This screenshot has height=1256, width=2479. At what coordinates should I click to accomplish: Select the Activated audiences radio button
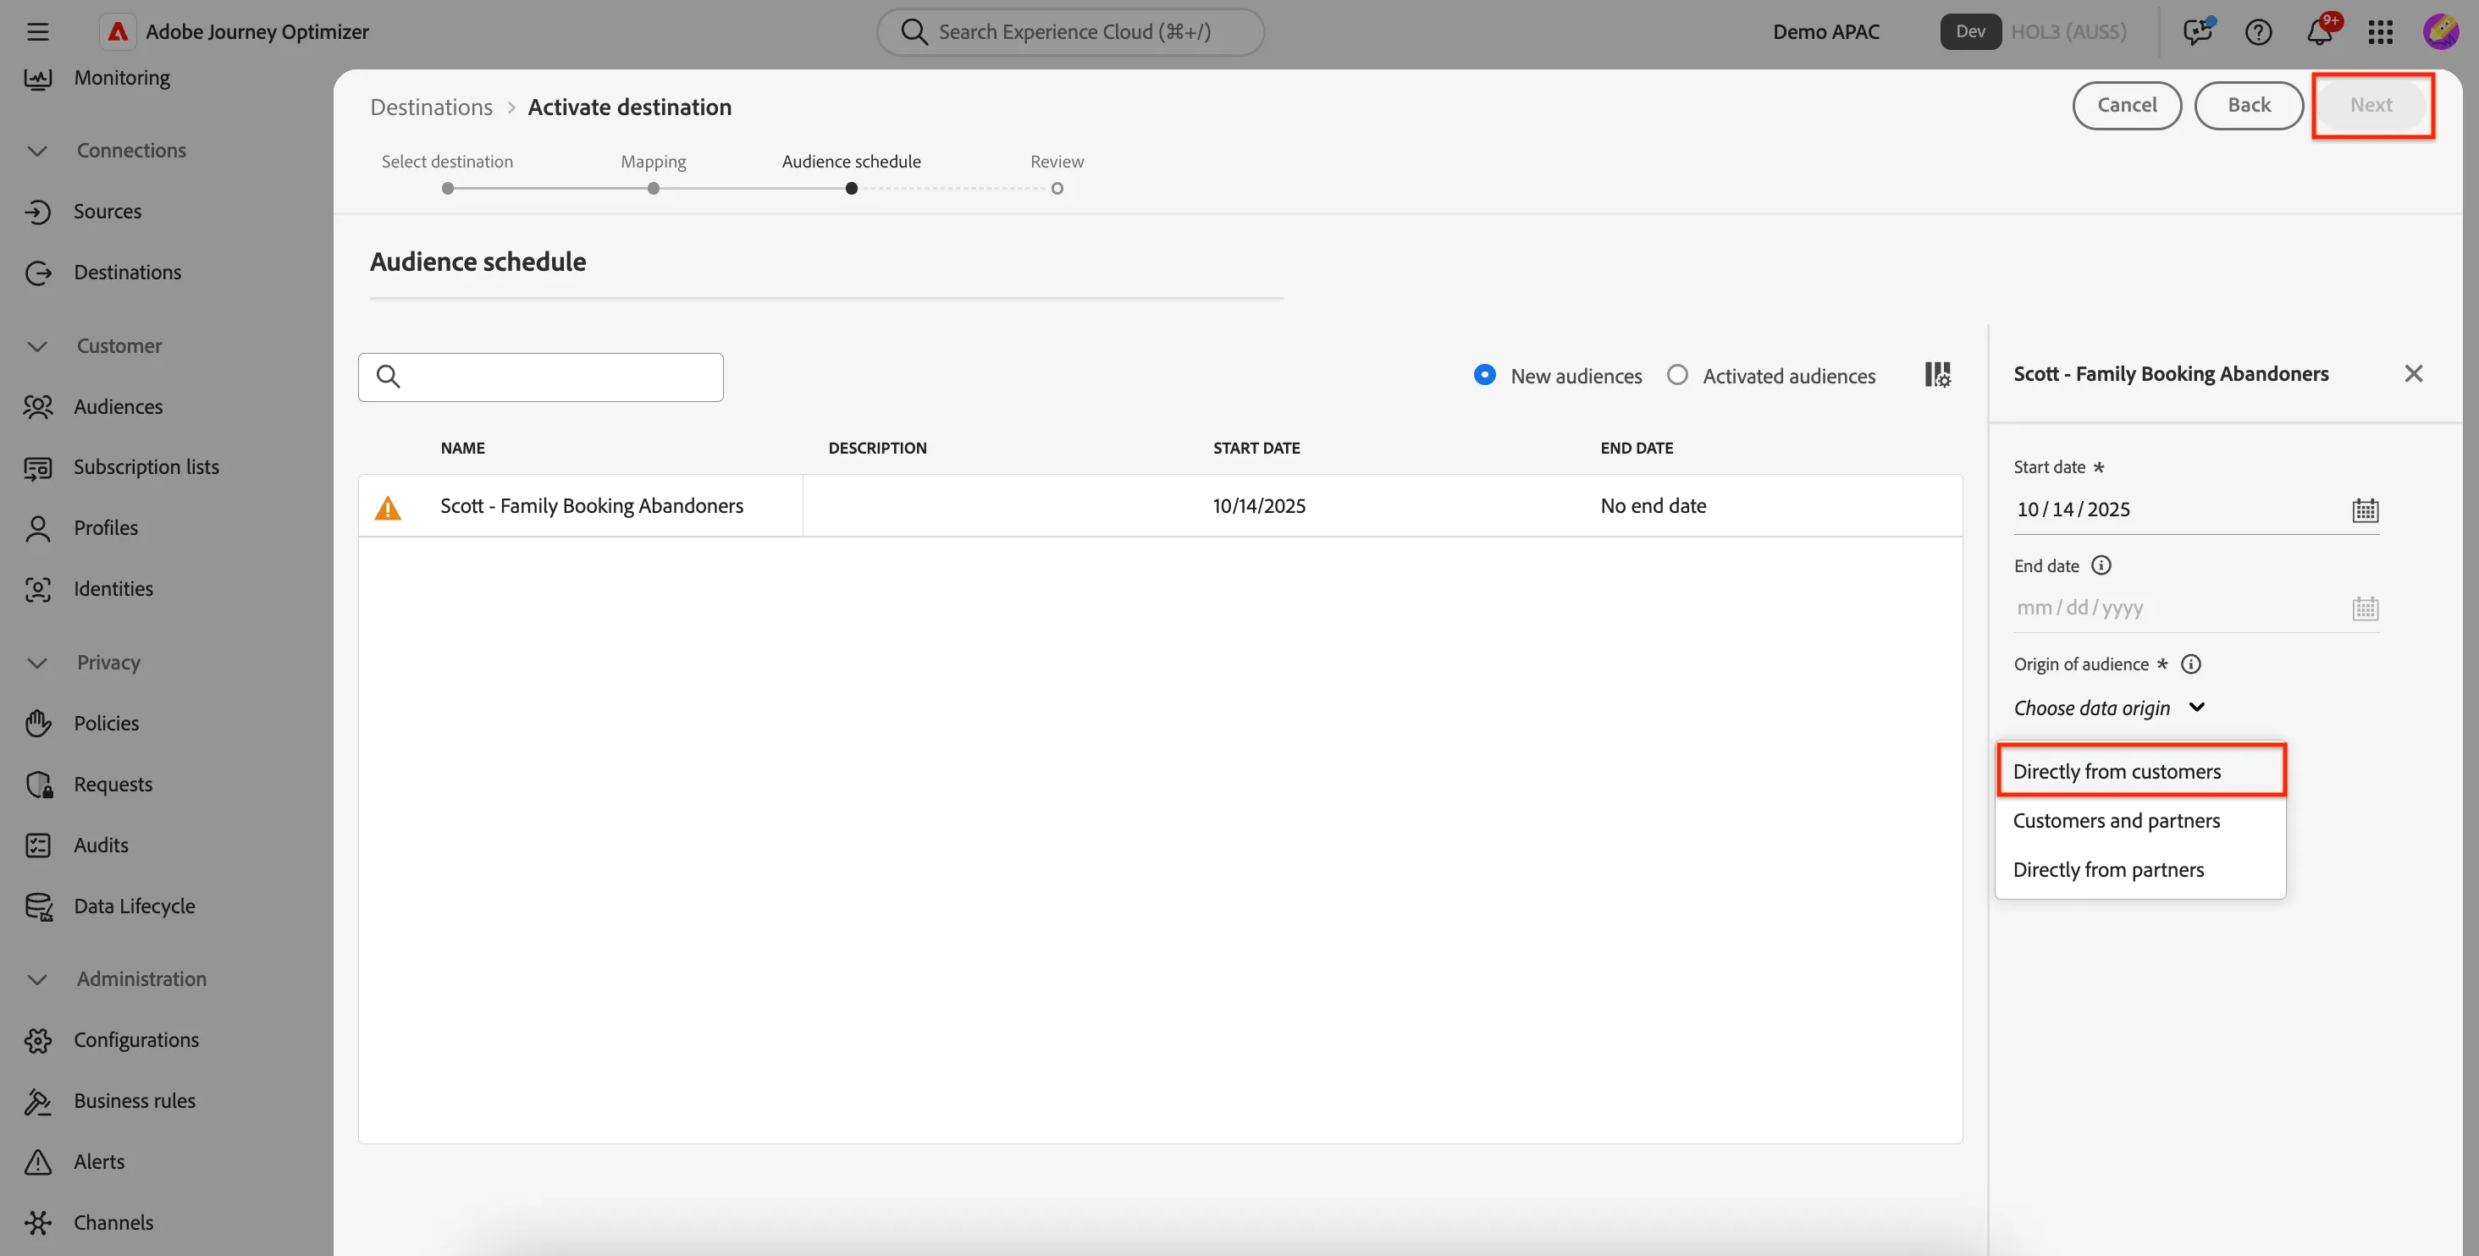(x=1676, y=375)
